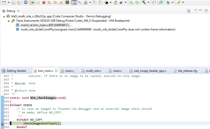
Task: Click the #ifndef DEBUG line
Action: tap(21, 105)
